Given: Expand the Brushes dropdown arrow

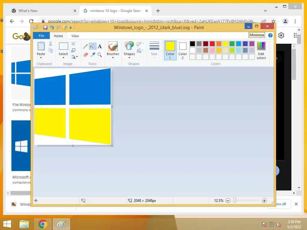Looking at the screenshot, I should 113,58.
